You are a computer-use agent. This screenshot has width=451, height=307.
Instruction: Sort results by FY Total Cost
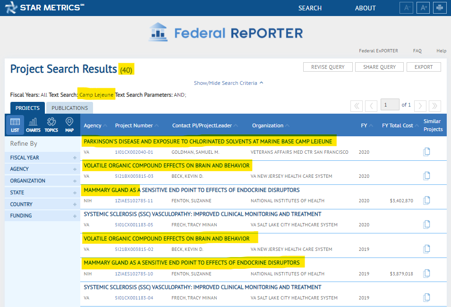pos(400,125)
